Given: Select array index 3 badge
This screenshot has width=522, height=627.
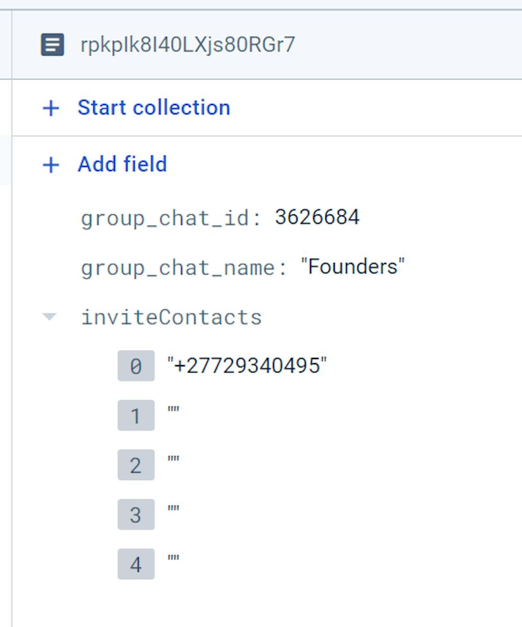Looking at the screenshot, I should click(x=136, y=515).
